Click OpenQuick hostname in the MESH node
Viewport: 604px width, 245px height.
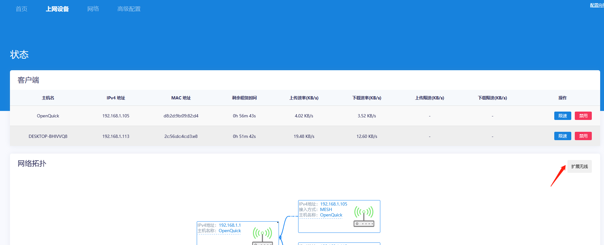point(331,215)
